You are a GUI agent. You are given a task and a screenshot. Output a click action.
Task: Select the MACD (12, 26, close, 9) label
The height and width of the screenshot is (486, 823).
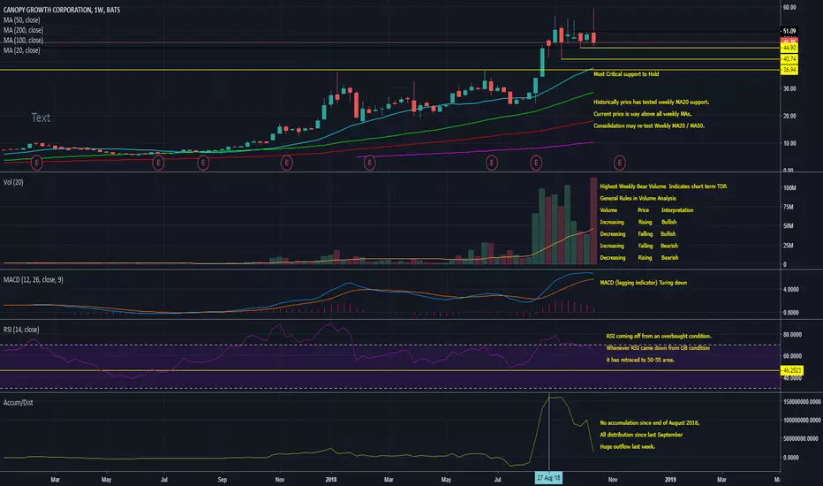[x=33, y=280]
